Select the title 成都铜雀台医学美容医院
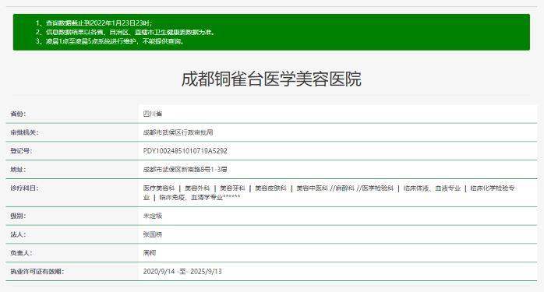This screenshot has width=544, height=292. (x=271, y=79)
